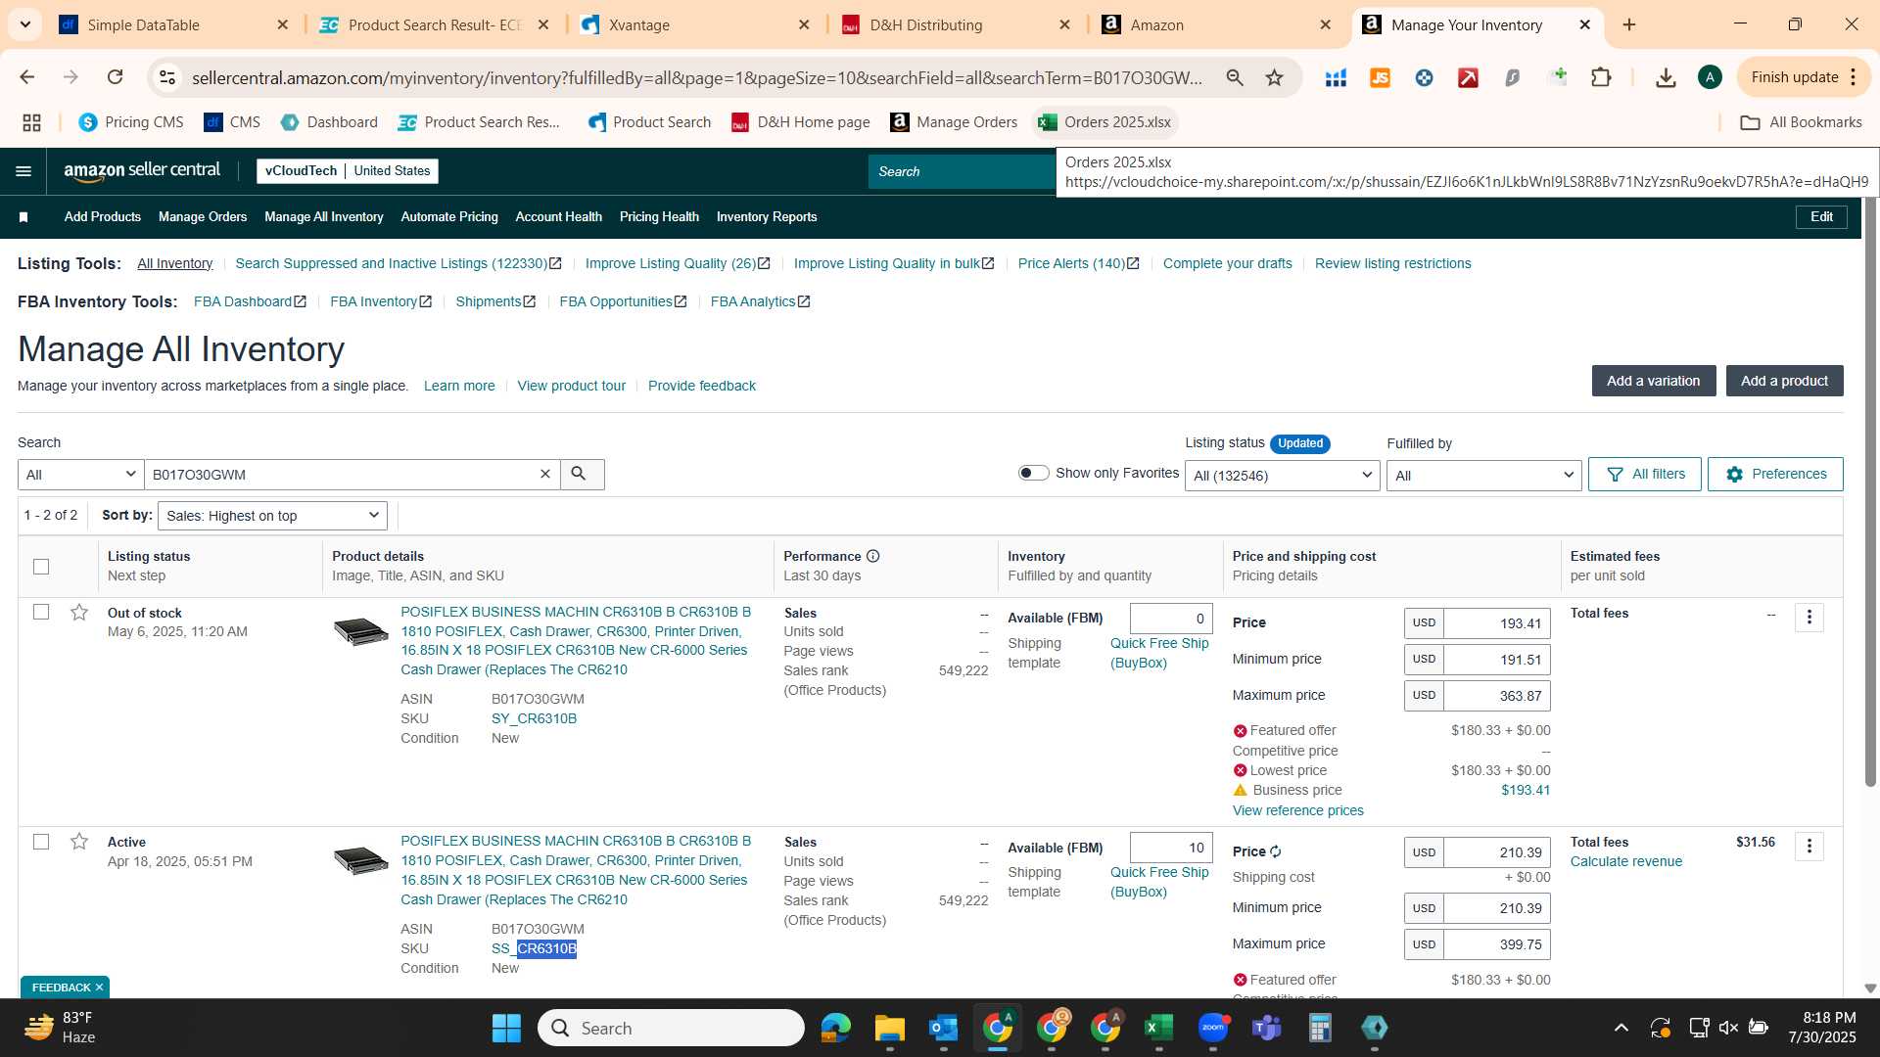Check the select-all listings checkbox

click(x=41, y=567)
